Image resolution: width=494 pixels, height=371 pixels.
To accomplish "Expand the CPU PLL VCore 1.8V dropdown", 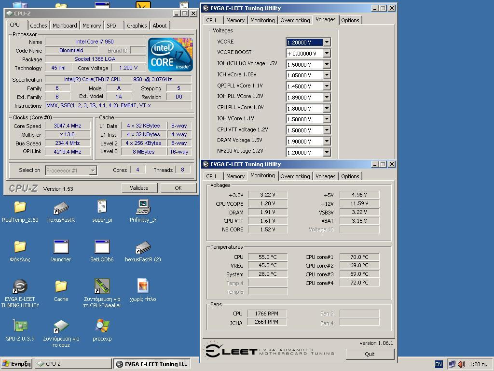I will [327, 108].
